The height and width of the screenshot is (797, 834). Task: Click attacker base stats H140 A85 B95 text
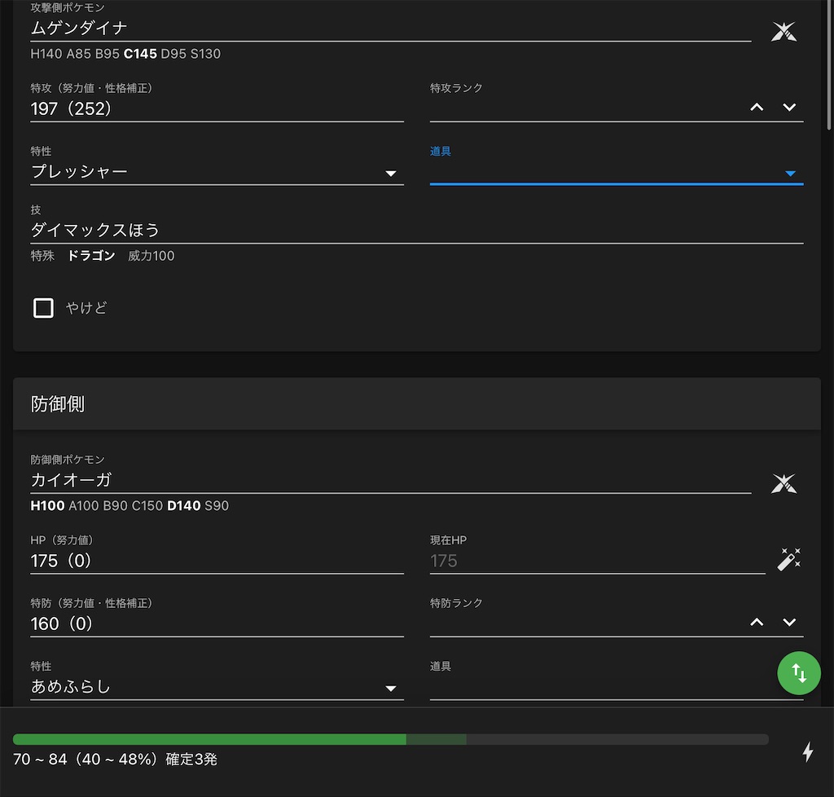click(x=125, y=54)
